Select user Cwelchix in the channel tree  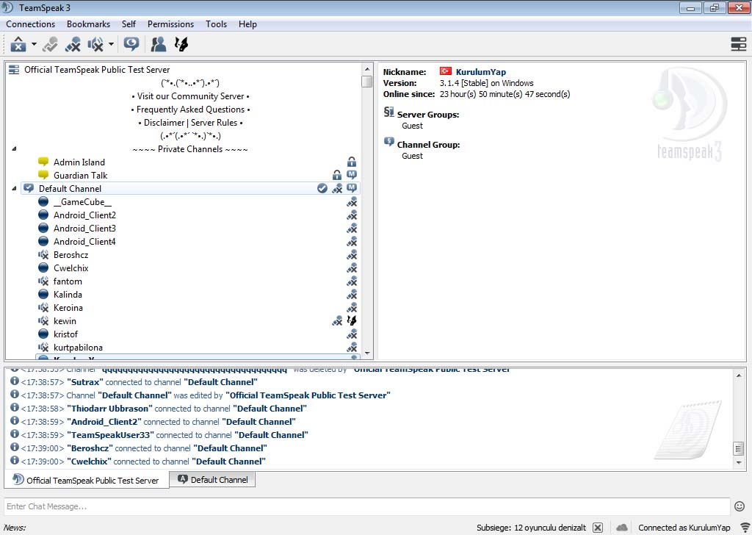71,268
